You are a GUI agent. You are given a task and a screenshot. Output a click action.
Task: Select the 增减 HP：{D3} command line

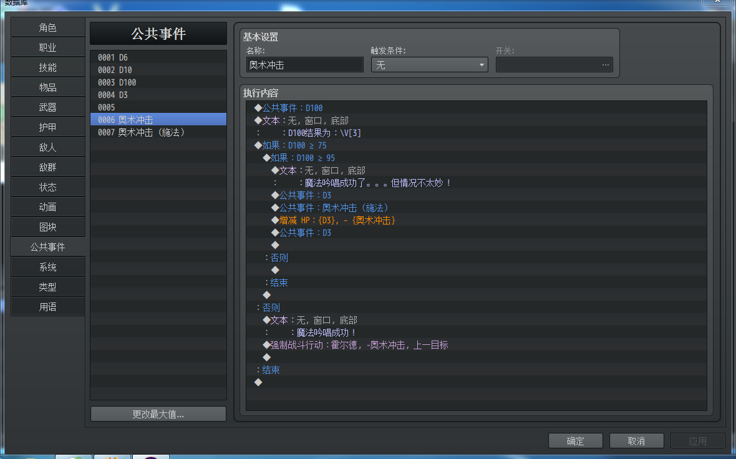coord(477,220)
